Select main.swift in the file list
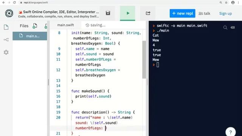 click(x=30, y=36)
